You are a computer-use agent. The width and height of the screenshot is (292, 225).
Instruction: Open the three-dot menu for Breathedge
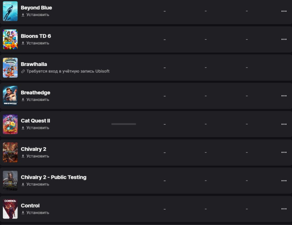[284, 96]
